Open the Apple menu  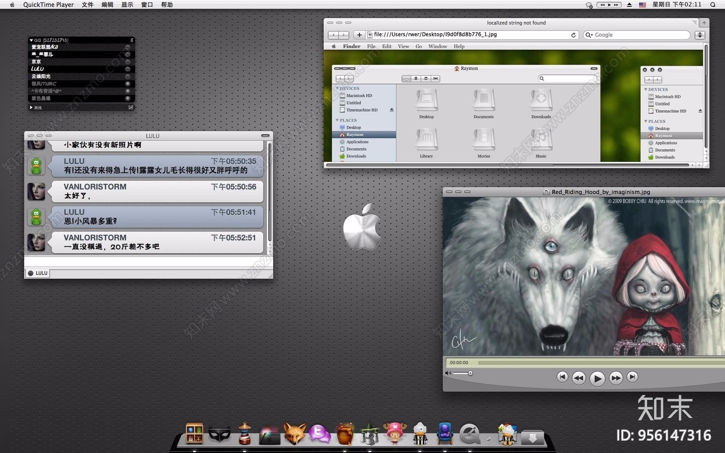[12, 5]
